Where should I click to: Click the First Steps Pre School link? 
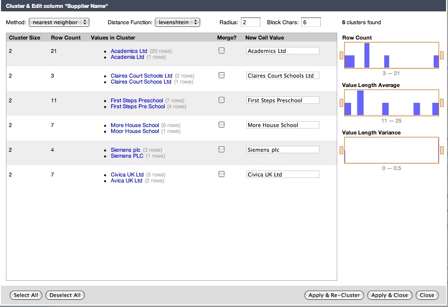coord(138,106)
